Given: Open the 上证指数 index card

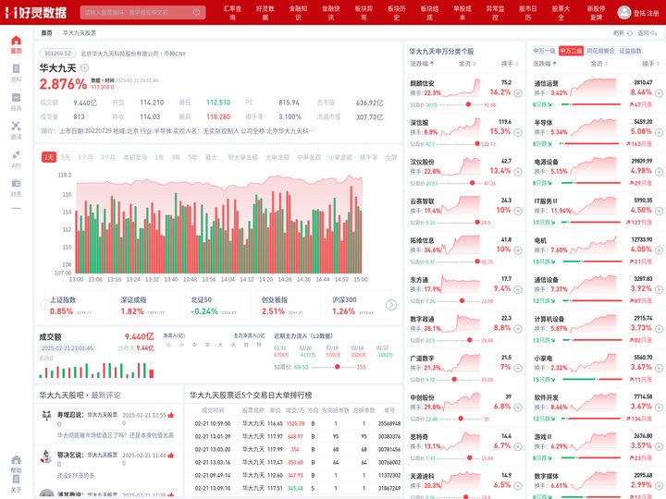Looking at the screenshot, I should pyautogui.click(x=77, y=306).
